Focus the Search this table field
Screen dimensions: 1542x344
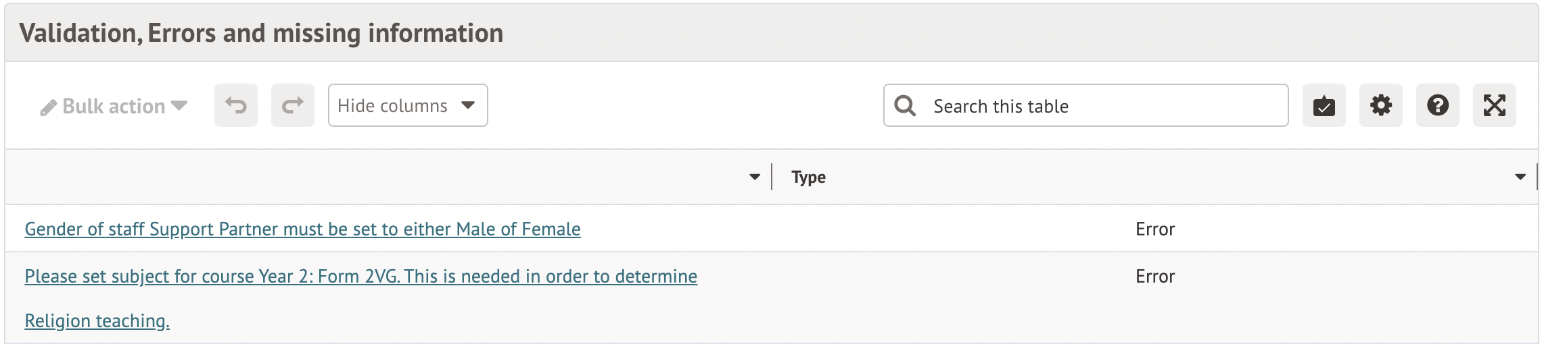(x=1102, y=106)
